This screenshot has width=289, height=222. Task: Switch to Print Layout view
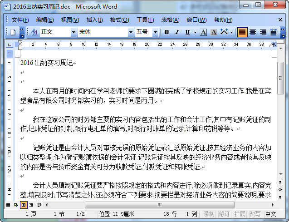24,205
